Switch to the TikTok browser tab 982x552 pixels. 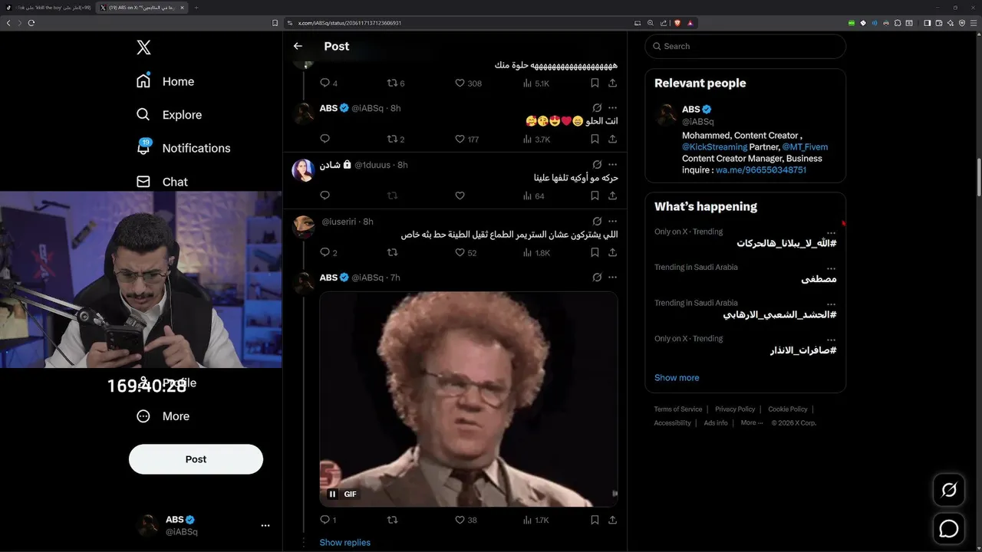coord(48,7)
